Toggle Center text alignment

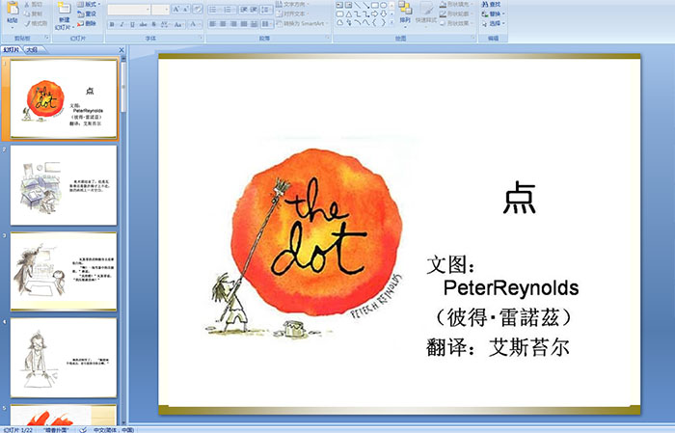point(223,24)
